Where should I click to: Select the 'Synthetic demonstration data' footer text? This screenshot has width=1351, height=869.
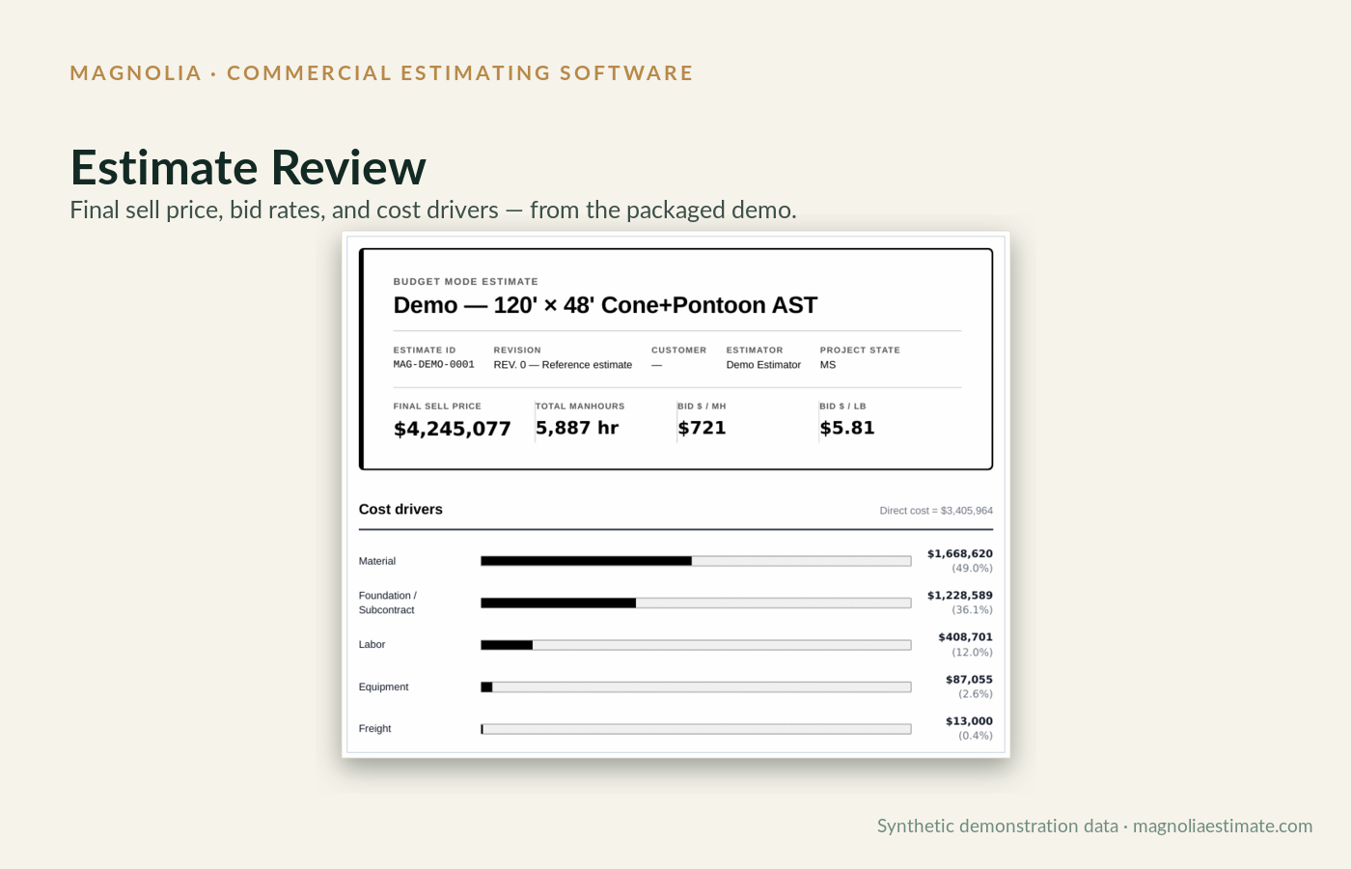998,826
